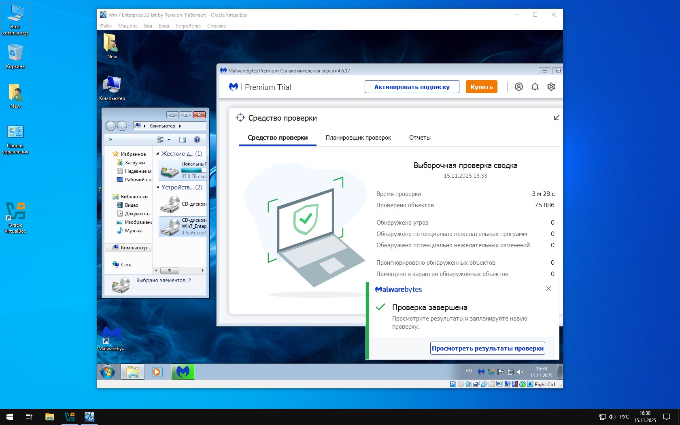This screenshot has width=680, height=425.
Task: Open the VirtualBox Вид menu
Action: 148,26
